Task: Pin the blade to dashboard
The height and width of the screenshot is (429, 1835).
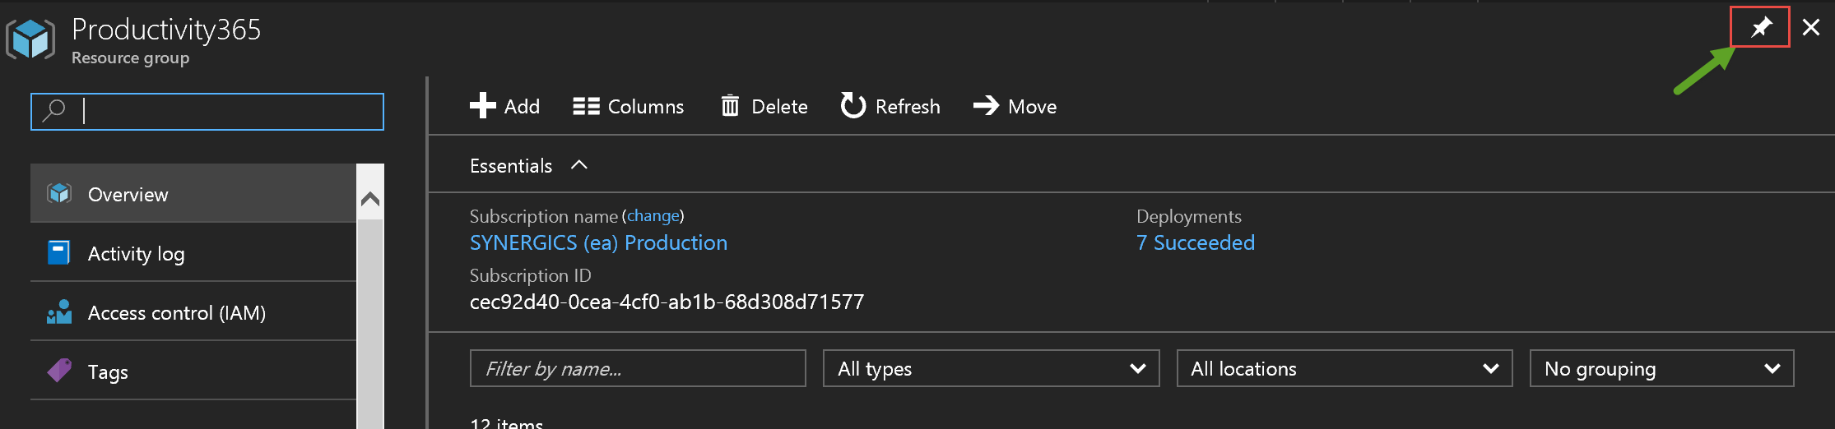Action: pyautogui.click(x=1760, y=27)
